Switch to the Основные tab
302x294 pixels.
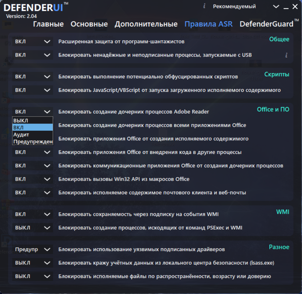point(89,24)
